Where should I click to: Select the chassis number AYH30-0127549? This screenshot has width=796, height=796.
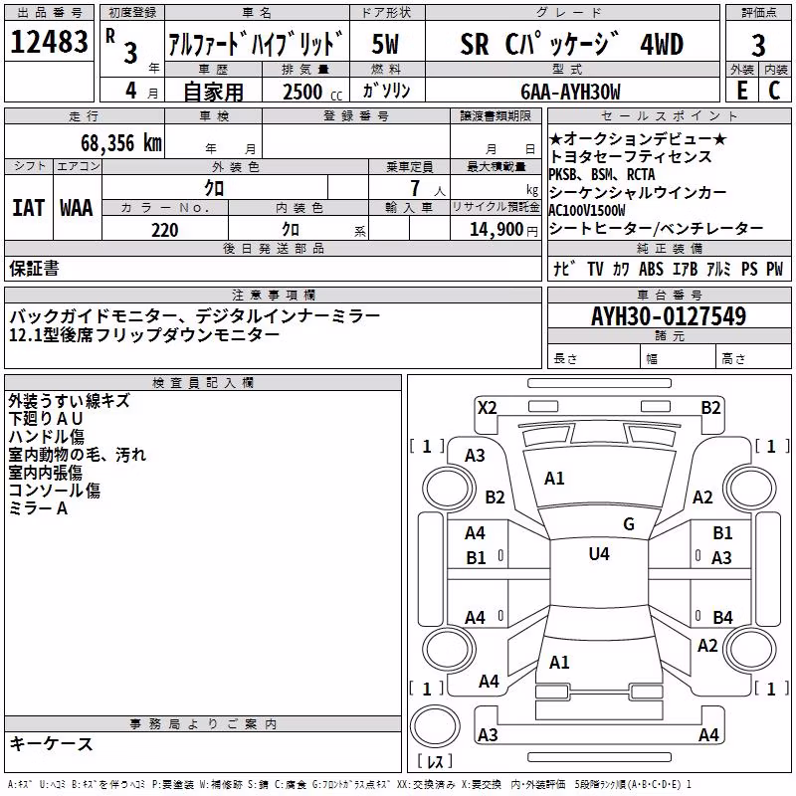(x=669, y=316)
